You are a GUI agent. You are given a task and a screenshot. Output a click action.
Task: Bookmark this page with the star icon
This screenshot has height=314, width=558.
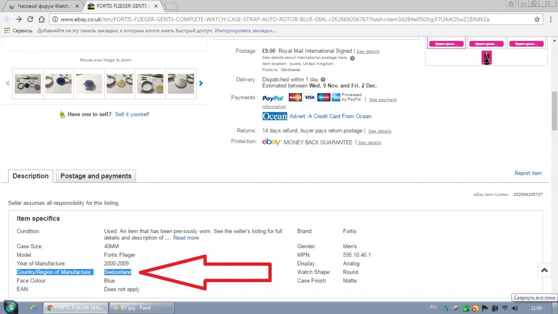pyautogui.click(x=537, y=19)
